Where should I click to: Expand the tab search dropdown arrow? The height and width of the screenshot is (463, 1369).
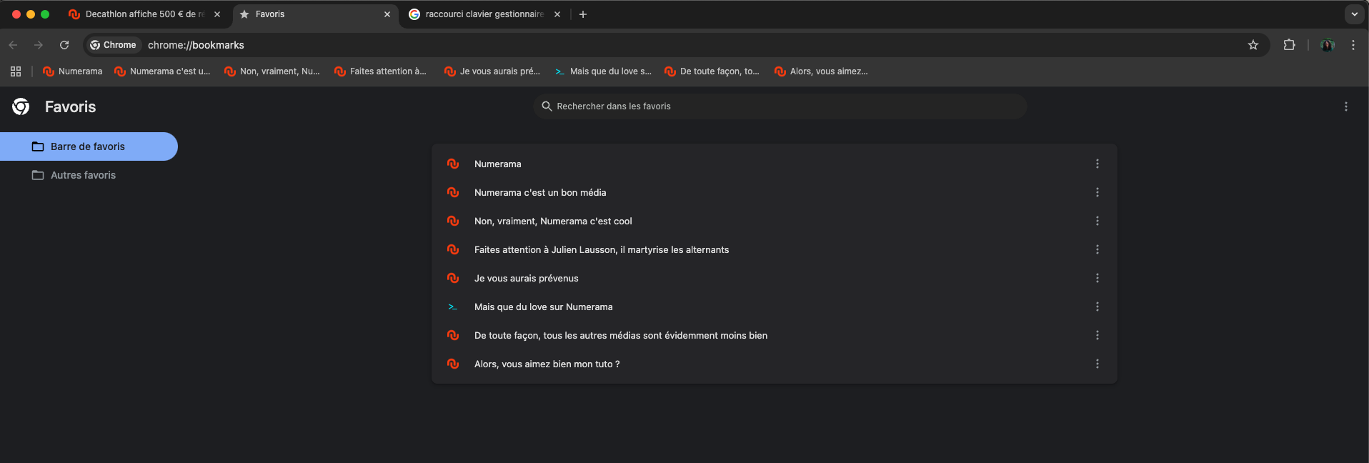(1354, 14)
